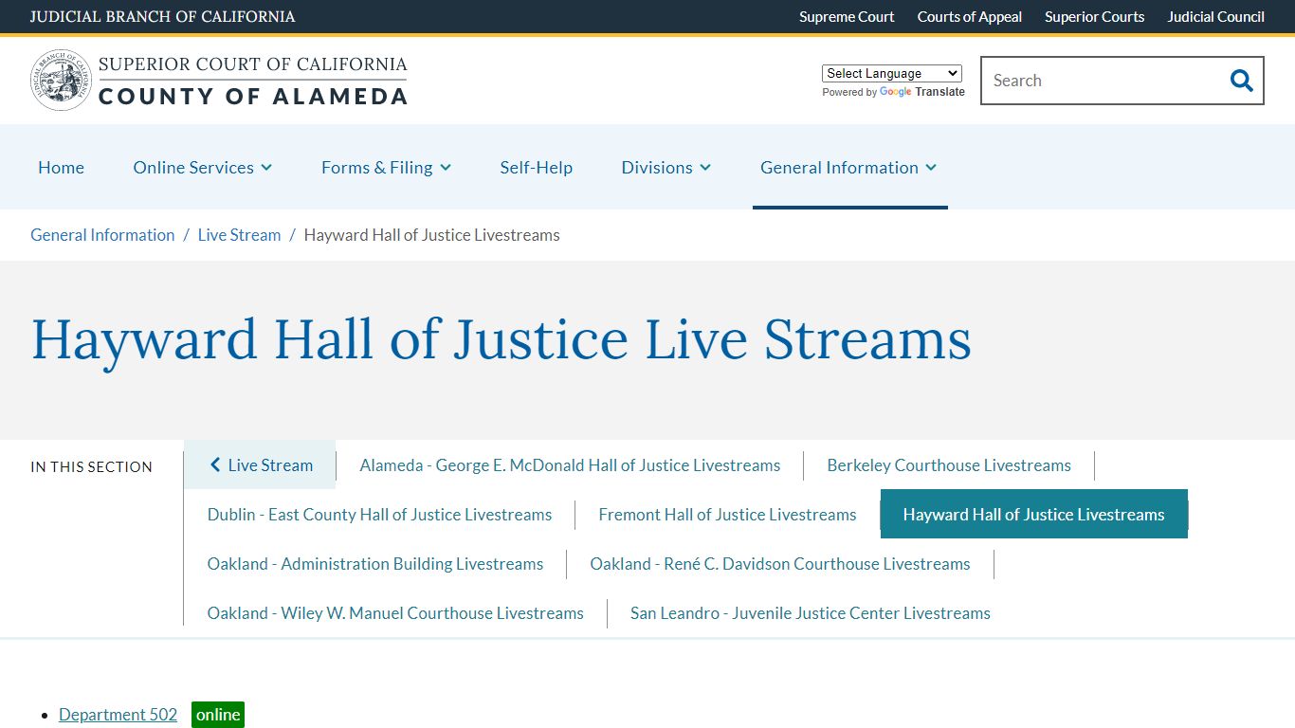
Task: Open Oakland Wiley W. Manuel Courthouse Livestreams
Action: [x=395, y=612]
